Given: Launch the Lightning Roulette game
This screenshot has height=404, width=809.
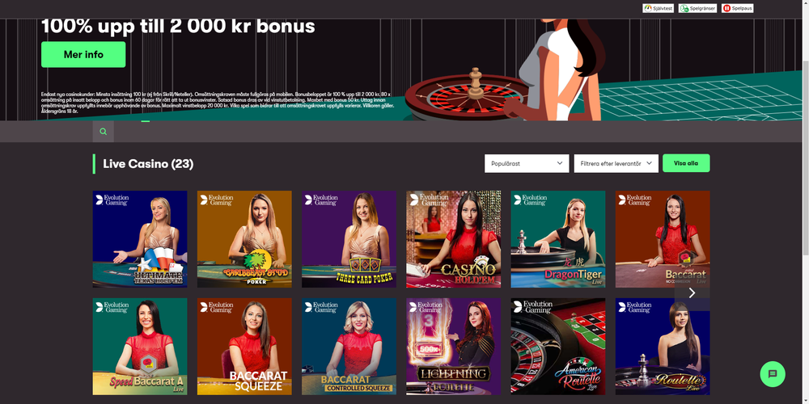Looking at the screenshot, I should 454,347.
